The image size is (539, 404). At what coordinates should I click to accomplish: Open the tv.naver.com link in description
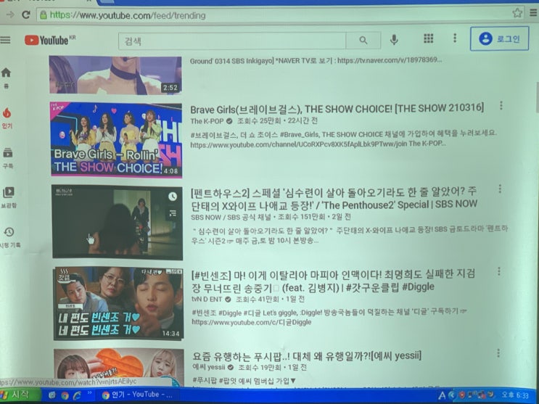point(390,60)
